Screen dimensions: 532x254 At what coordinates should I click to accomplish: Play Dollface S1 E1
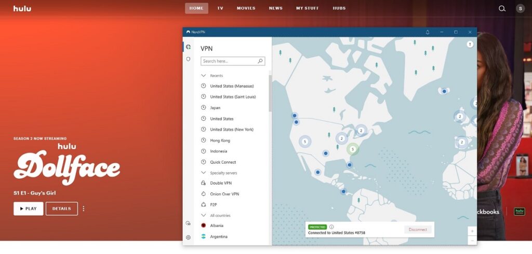click(29, 208)
